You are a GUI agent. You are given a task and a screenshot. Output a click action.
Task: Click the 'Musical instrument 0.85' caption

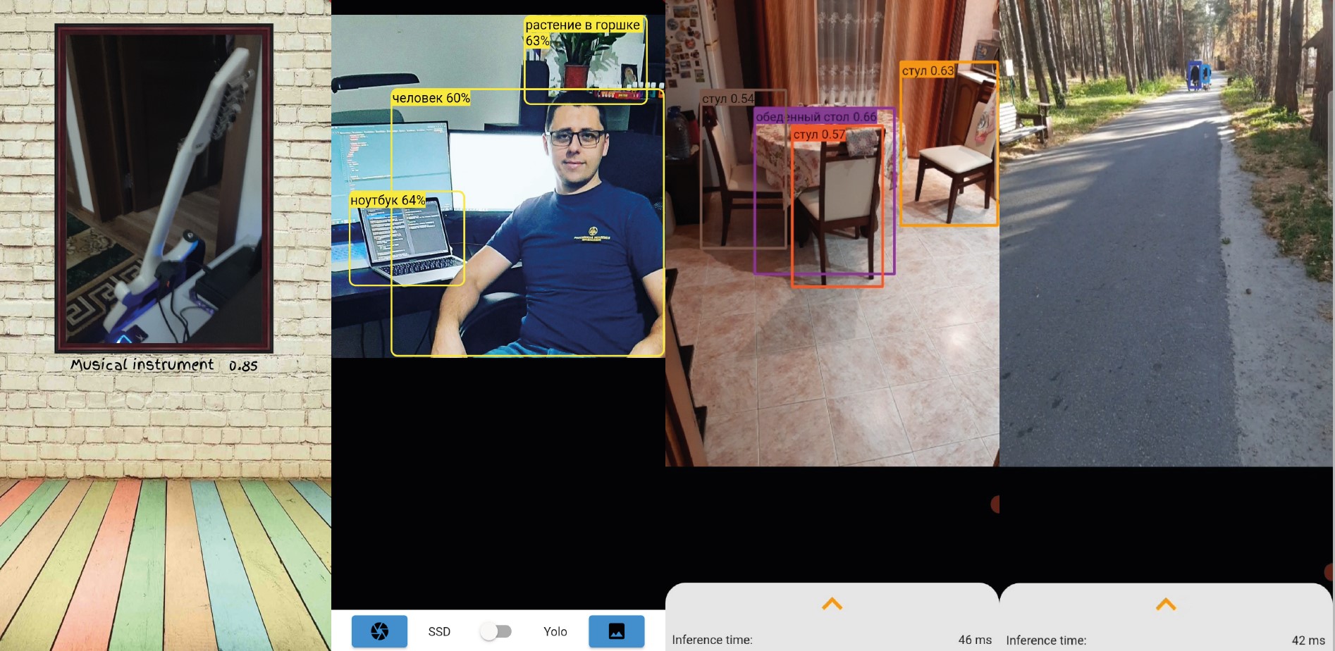[163, 365]
